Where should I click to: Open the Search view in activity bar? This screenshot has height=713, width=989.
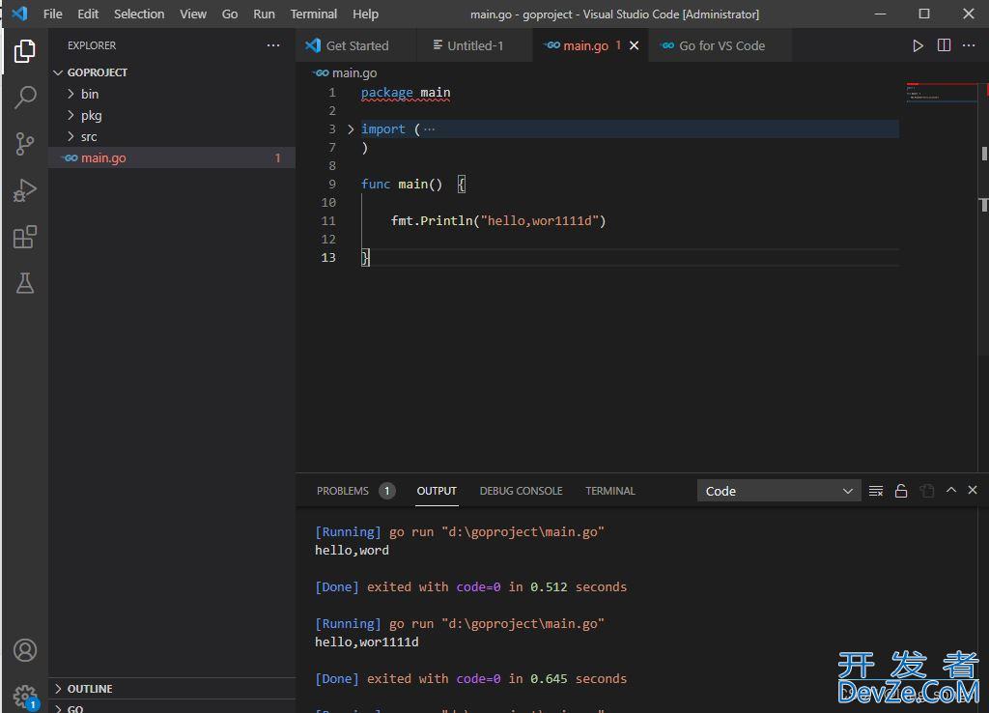[x=24, y=98]
